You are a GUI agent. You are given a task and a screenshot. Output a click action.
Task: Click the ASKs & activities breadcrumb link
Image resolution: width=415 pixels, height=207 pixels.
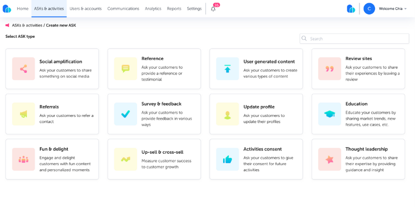[x=27, y=25]
